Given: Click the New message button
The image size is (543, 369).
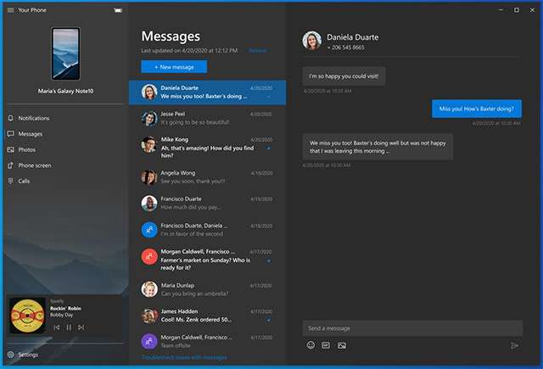Looking at the screenshot, I should pyautogui.click(x=174, y=67).
